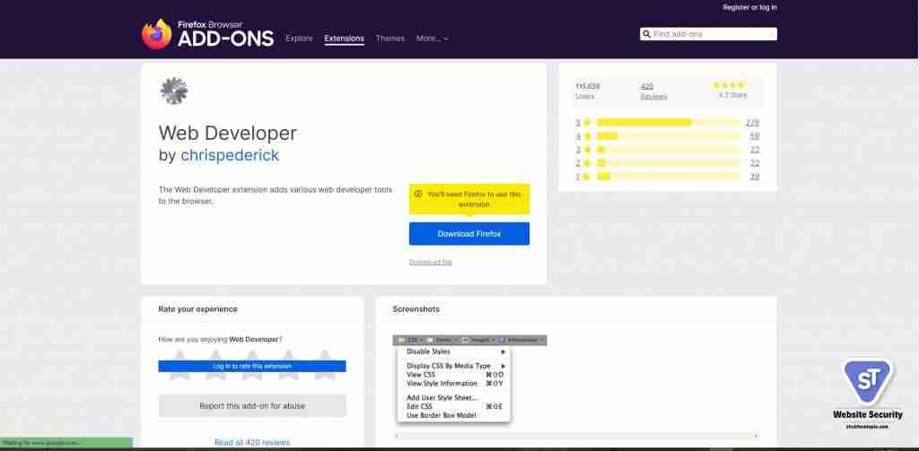
Task: Click the Waiting for www.google.com status bar
Action: click(66, 443)
